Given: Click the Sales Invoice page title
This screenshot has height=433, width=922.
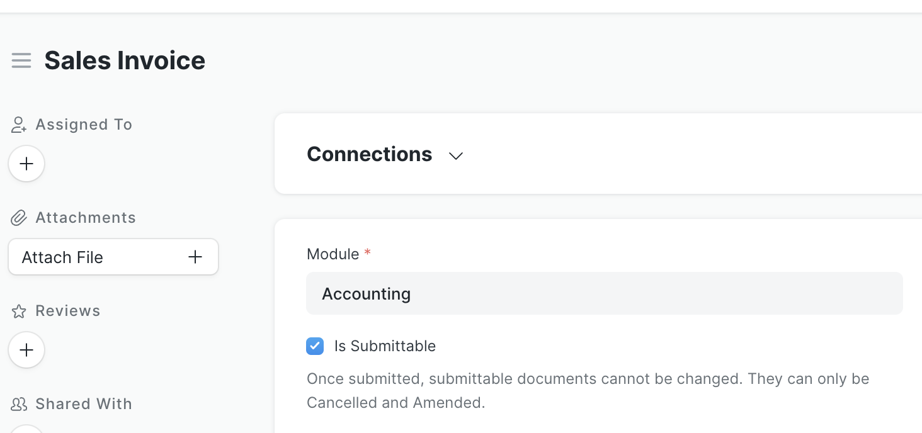Looking at the screenshot, I should click(x=125, y=60).
